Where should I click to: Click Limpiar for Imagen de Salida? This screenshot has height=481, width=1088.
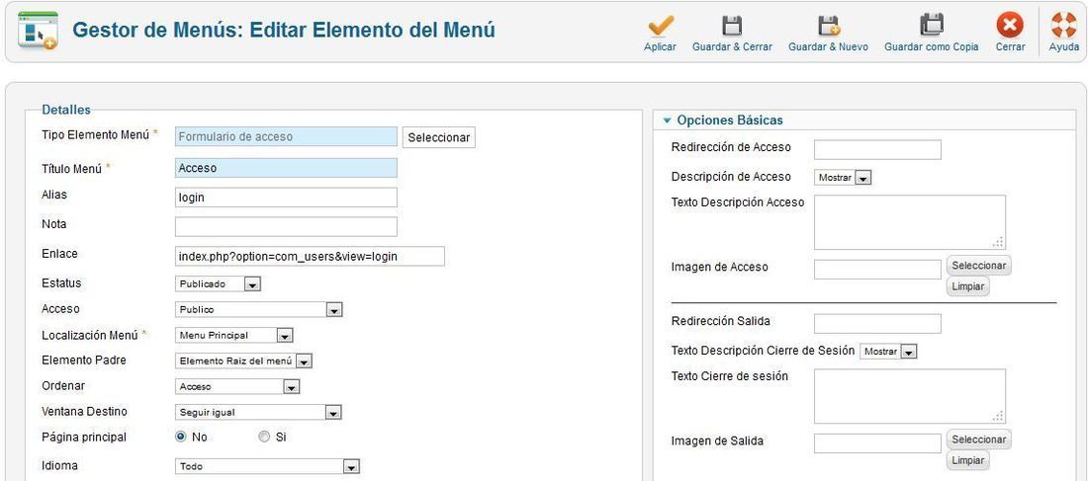click(968, 461)
